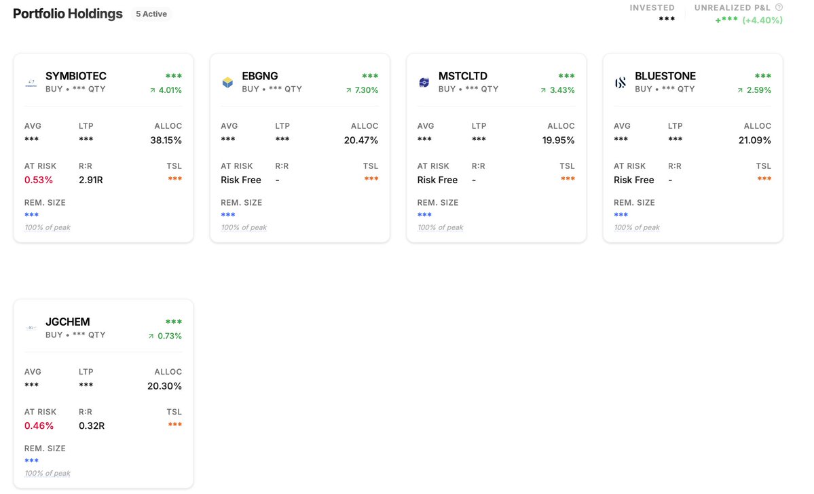Click the masked TSL value in SYMBIOTEC card
This screenshot has width=814, height=494.
click(175, 178)
